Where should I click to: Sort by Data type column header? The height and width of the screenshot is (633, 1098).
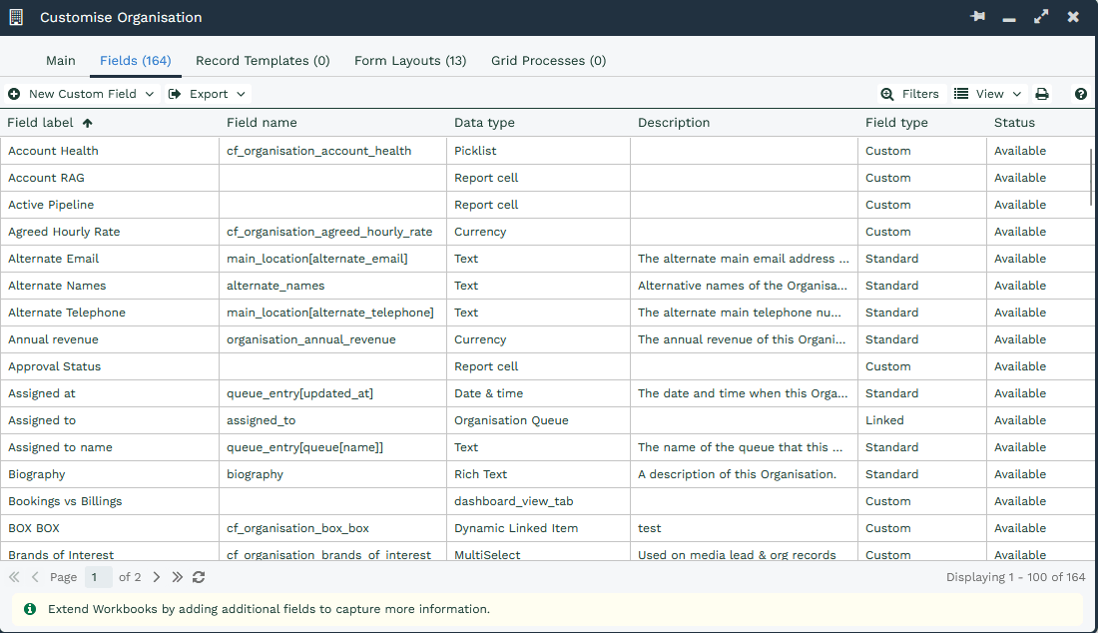click(484, 123)
